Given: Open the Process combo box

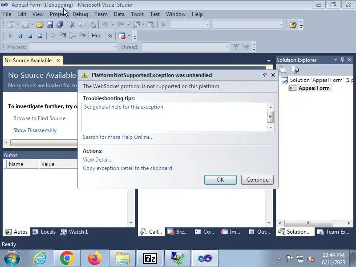Looking at the screenshot, I should tap(73, 47).
